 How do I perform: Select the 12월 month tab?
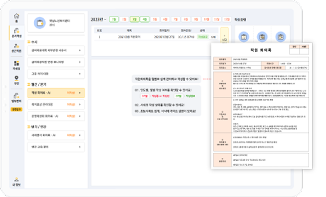[x=227, y=19]
